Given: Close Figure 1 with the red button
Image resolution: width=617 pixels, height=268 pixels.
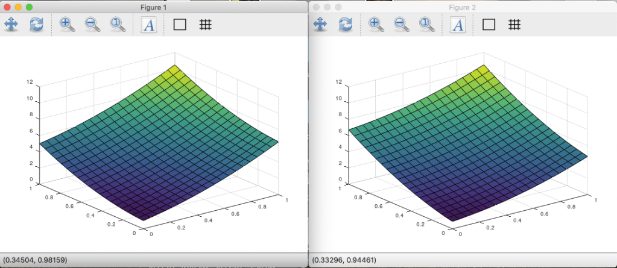Looking at the screenshot, I should pyautogui.click(x=7, y=7).
